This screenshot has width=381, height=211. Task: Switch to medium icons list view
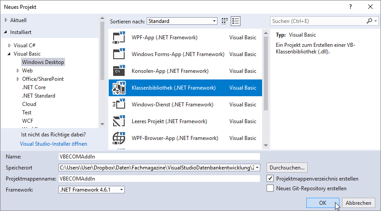tap(236, 21)
